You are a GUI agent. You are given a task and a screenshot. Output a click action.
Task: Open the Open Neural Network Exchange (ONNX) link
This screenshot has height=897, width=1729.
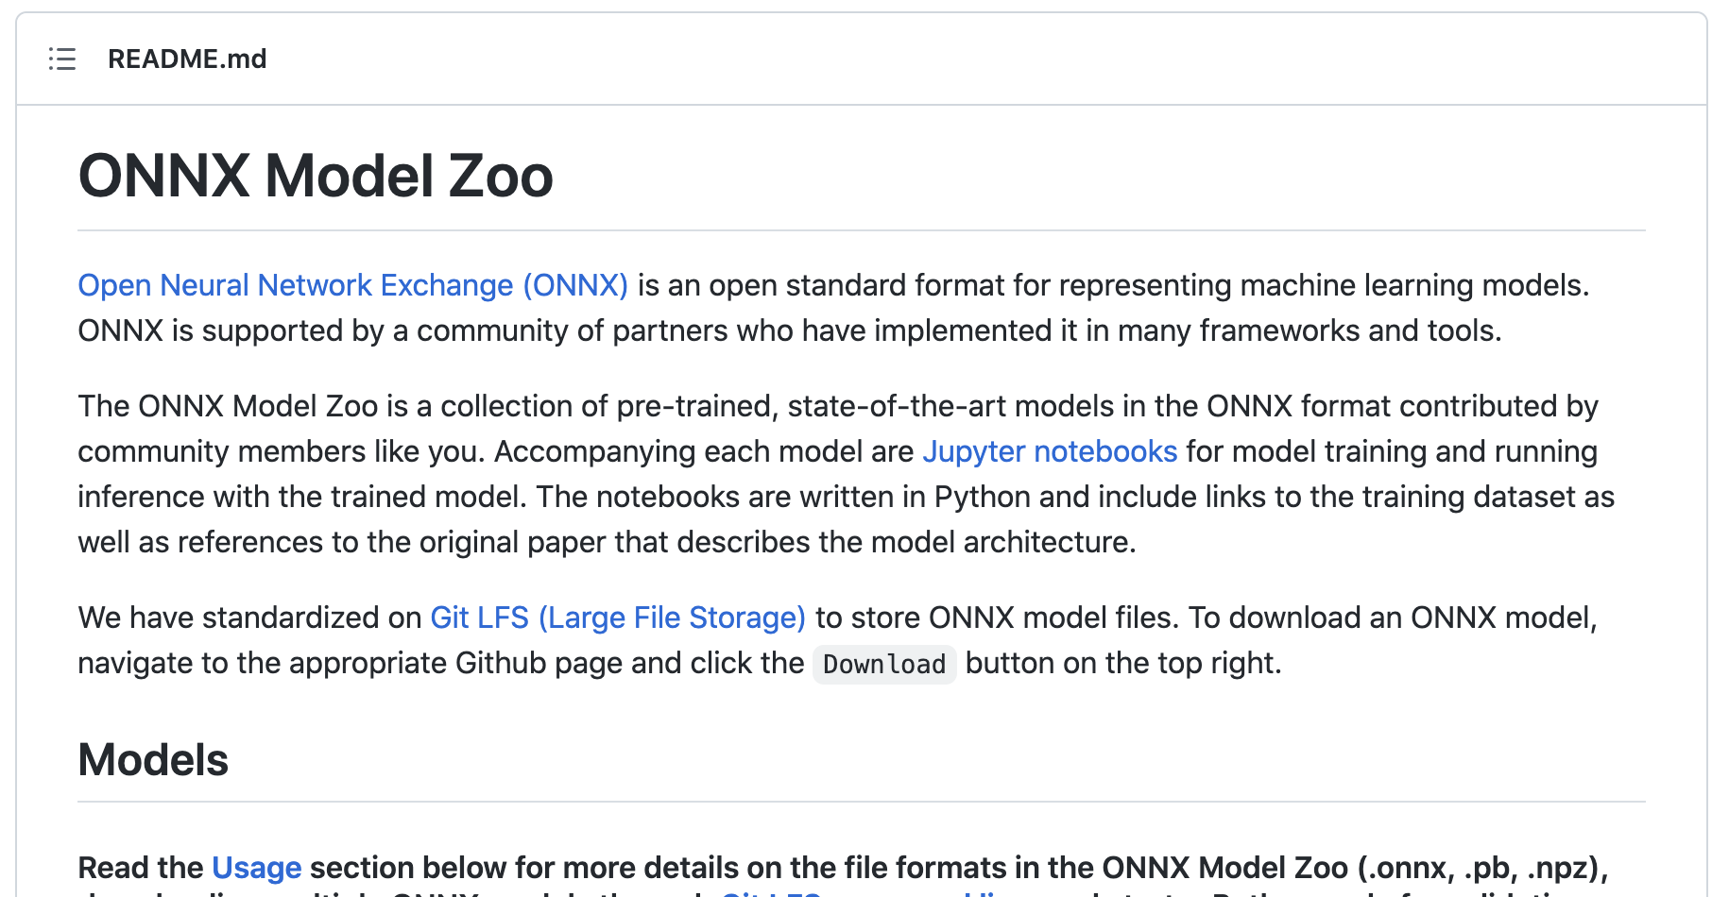click(352, 285)
